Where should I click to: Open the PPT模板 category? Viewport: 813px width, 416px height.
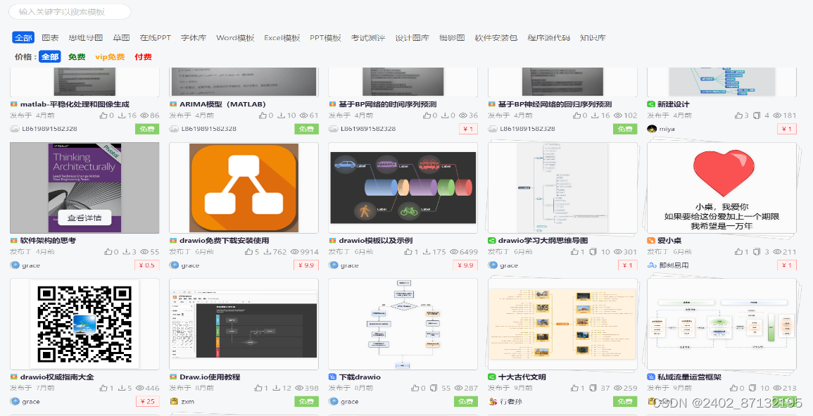(x=325, y=38)
